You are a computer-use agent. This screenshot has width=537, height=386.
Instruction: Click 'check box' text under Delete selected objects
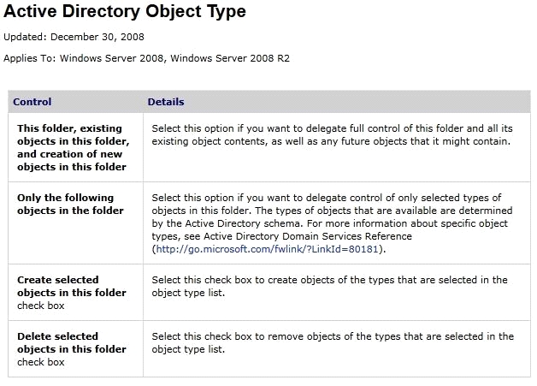coord(41,362)
